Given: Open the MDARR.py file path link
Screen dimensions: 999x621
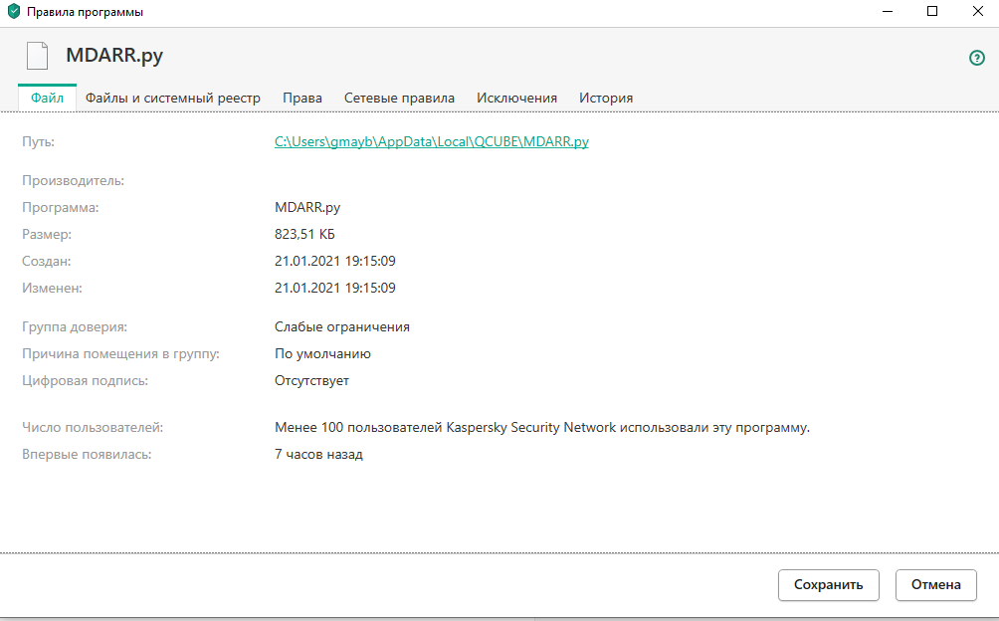Looking at the screenshot, I should [431, 141].
